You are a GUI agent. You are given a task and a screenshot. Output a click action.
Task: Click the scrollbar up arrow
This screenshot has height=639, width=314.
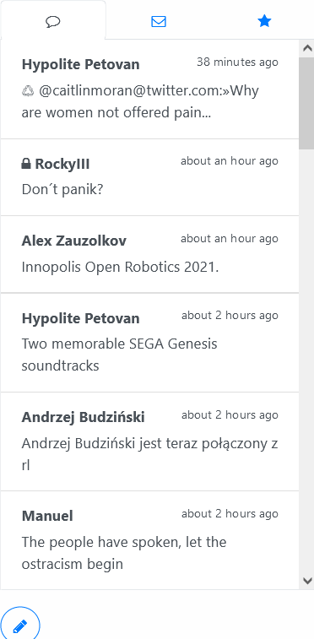click(306, 48)
